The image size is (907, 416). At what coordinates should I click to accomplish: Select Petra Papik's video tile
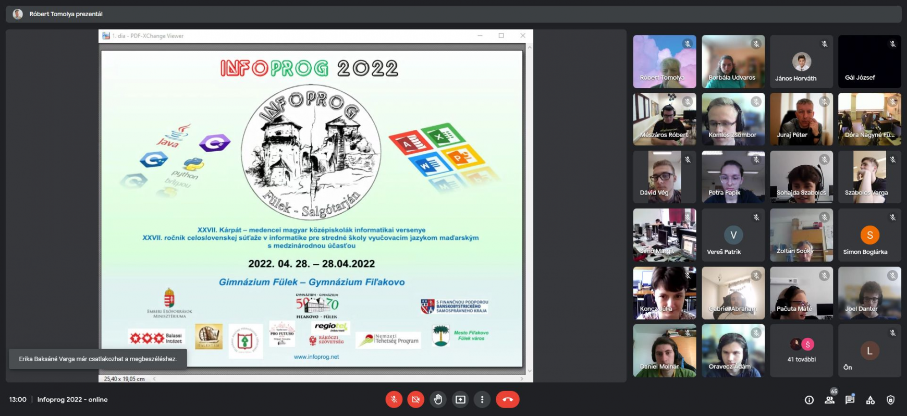[733, 177]
